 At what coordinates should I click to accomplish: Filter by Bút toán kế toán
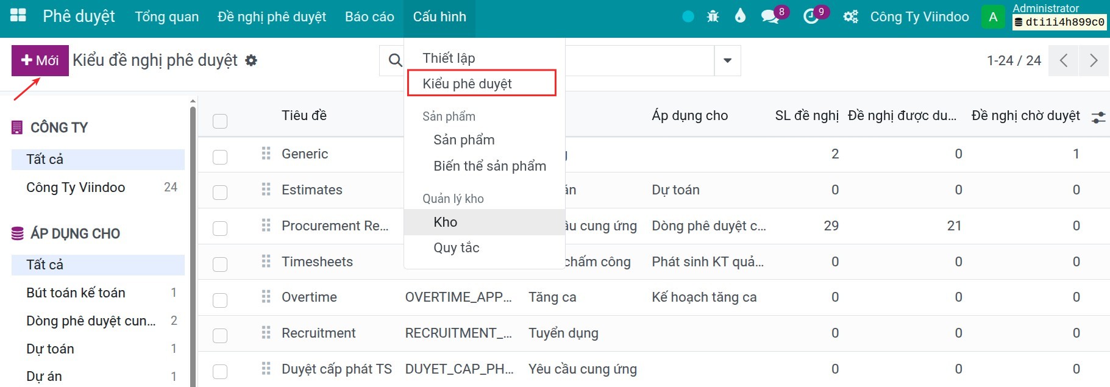click(x=98, y=293)
